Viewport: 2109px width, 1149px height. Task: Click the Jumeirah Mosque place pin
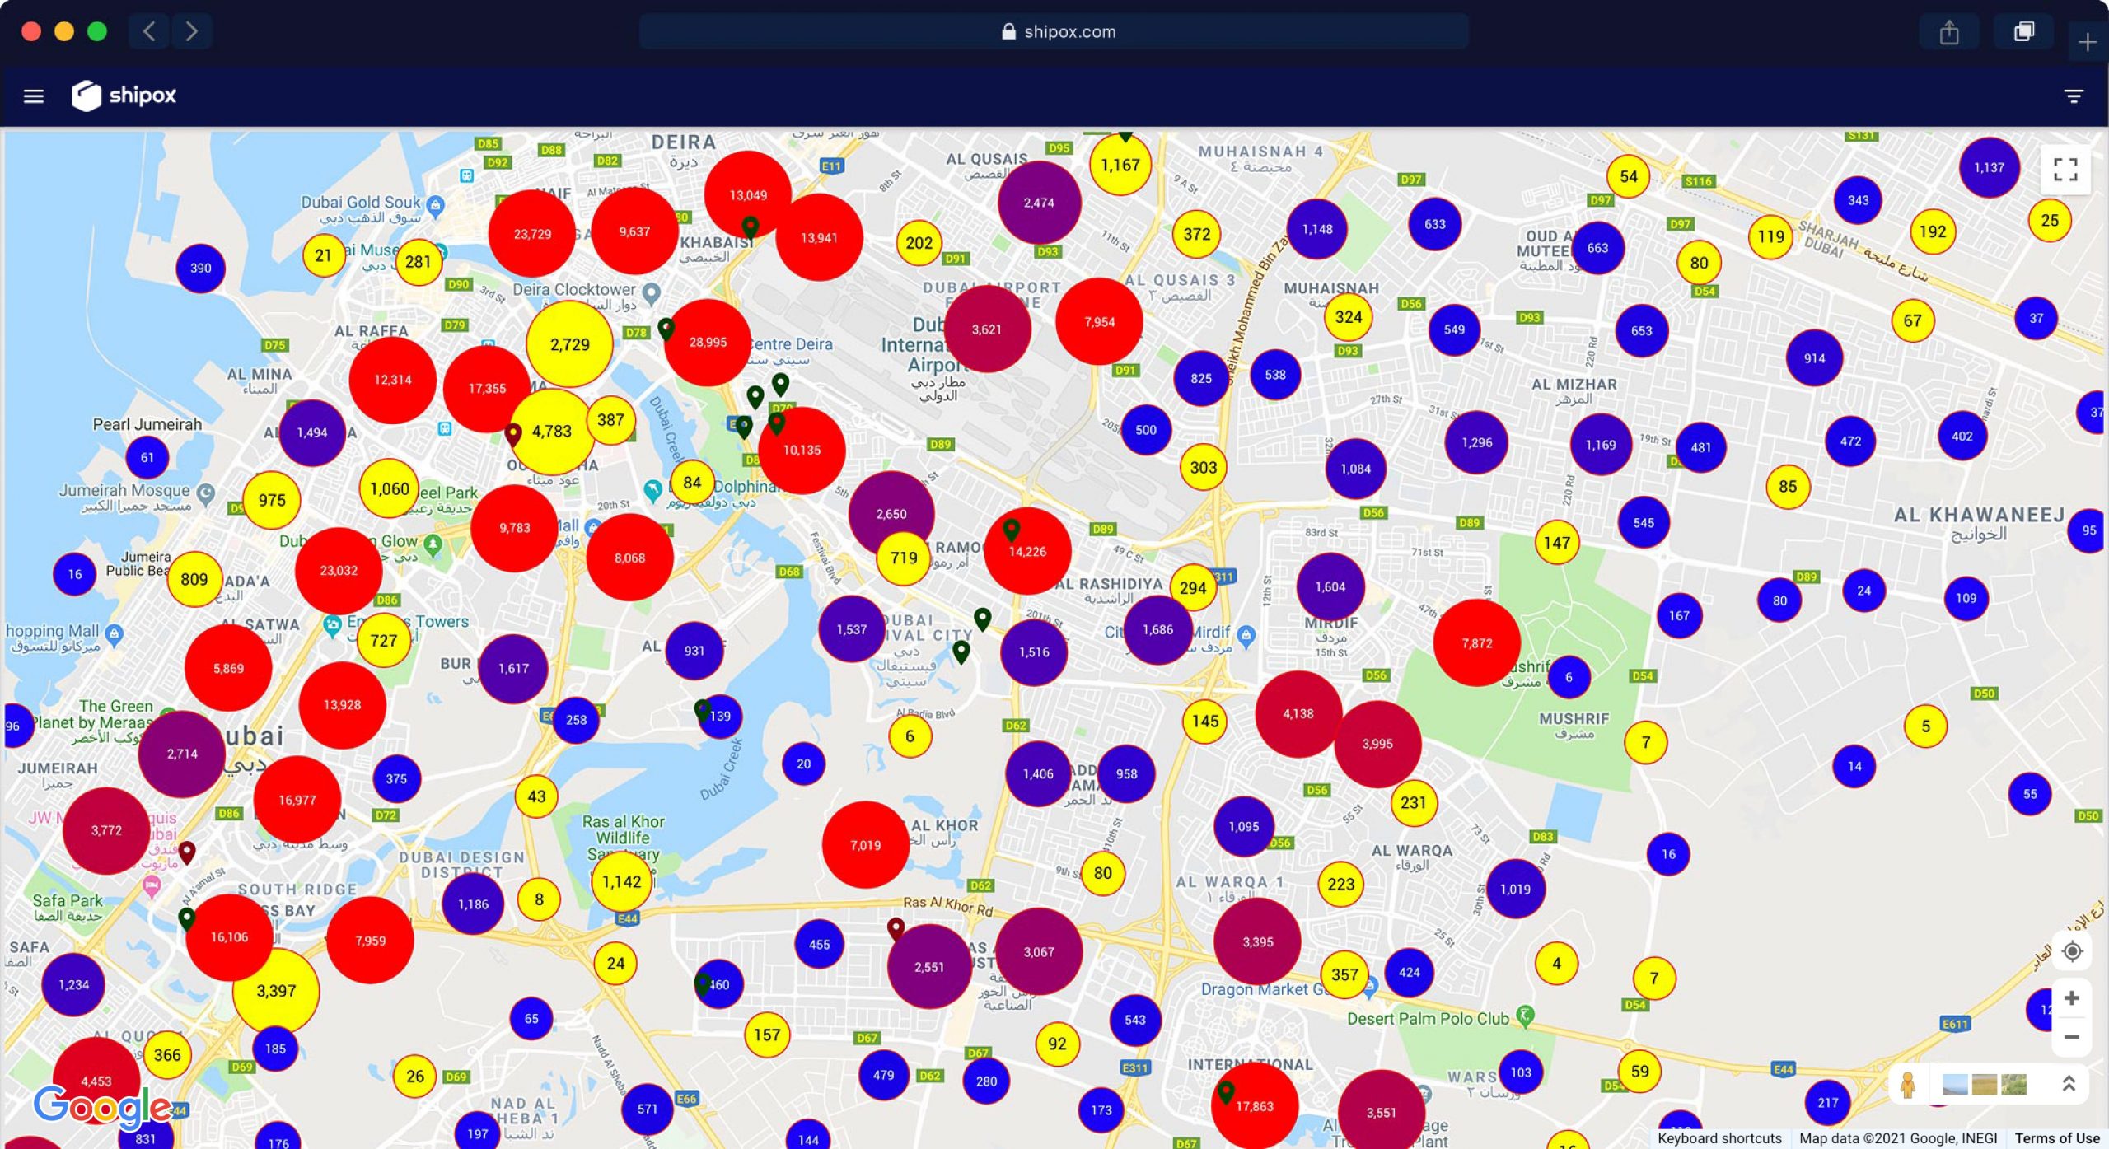tap(206, 493)
